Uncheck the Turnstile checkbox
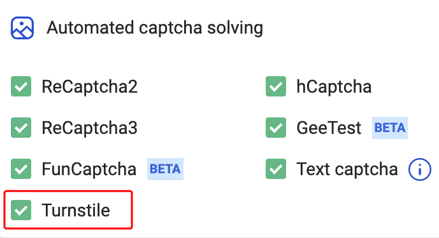439x238 pixels. click(x=21, y=210)
